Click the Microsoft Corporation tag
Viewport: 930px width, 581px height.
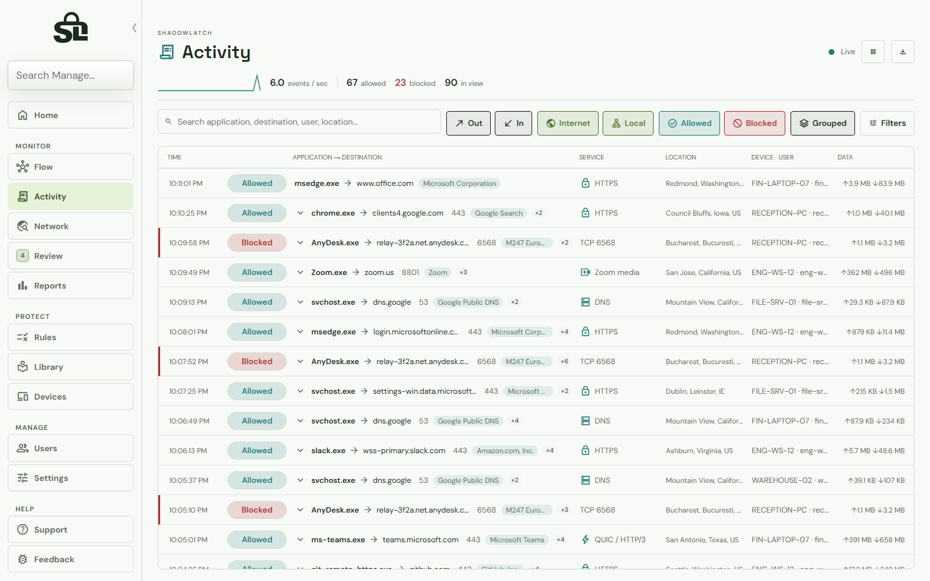point(460,183)
